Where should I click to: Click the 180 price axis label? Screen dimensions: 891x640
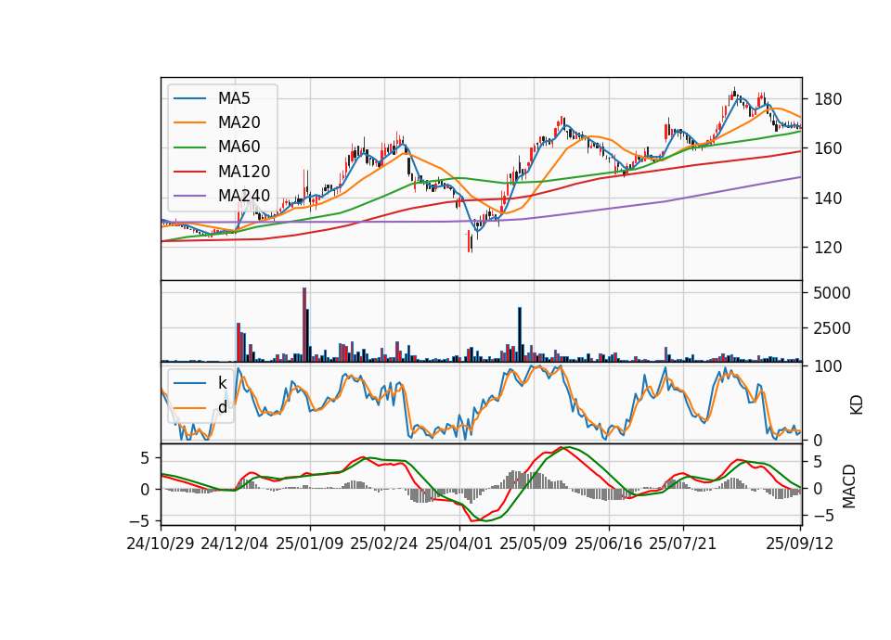tap(828, 99)
